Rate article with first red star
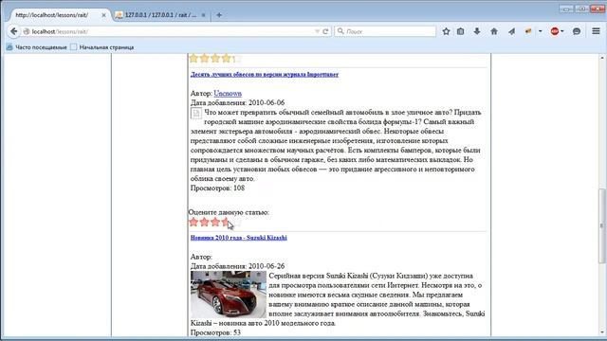This screenshot has height=341, width=607. (x=193, y=222)
